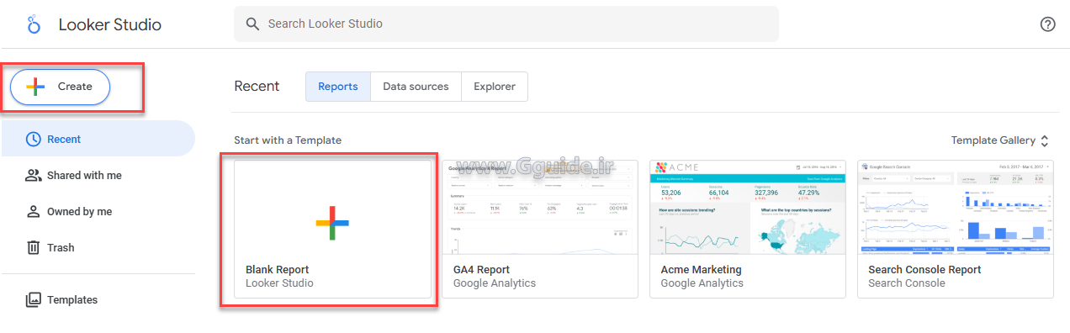Viewport: 1070px width, 333px height.
Task: Open Templates in the sidebar
Action: 98,299
